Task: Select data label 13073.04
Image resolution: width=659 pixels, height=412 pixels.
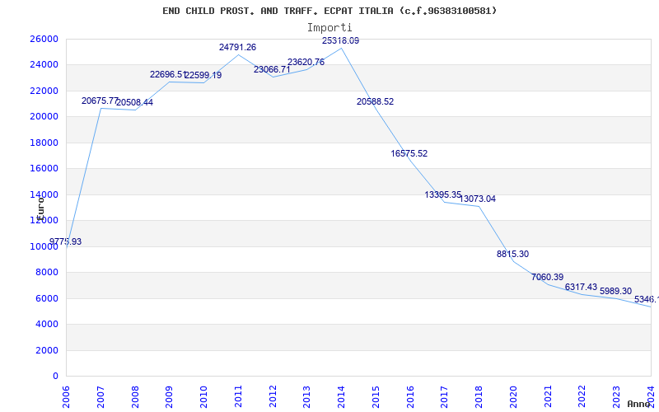Action: click(x=478, y=199)
